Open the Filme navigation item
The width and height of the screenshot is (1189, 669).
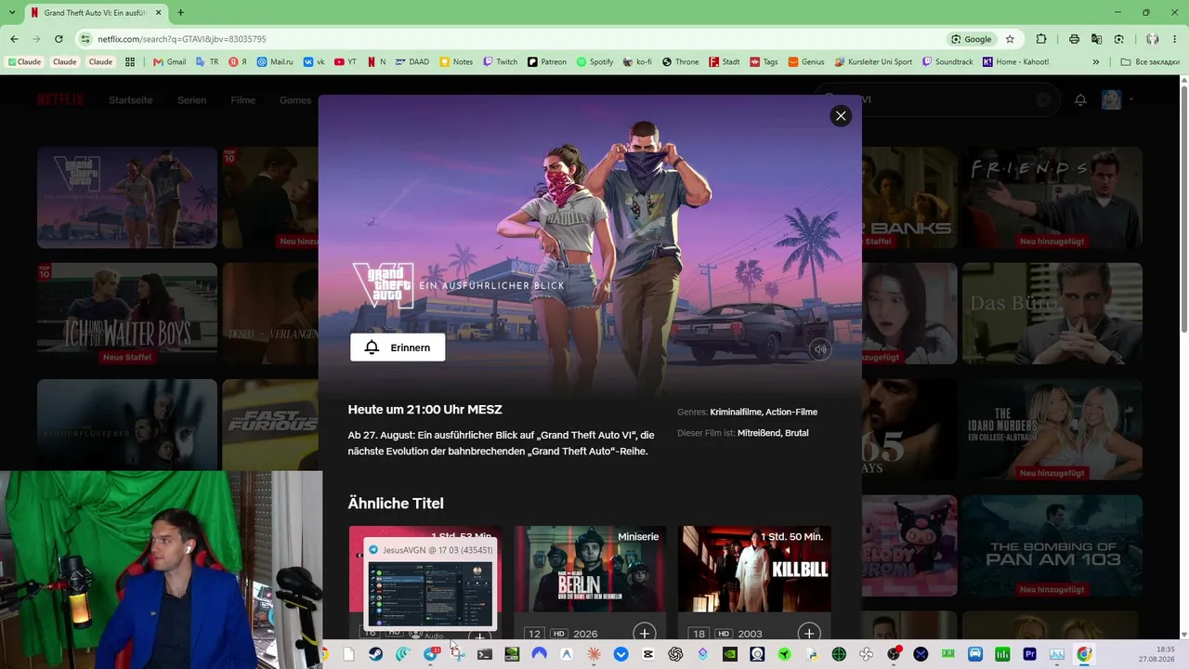(x=242, y=99)
